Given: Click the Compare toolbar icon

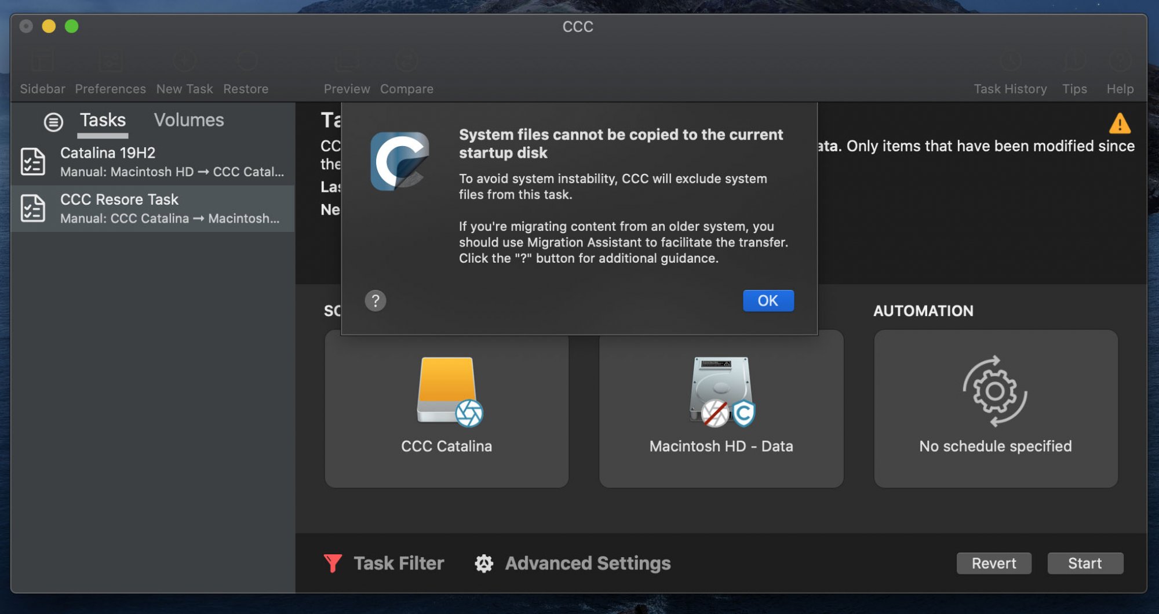Looking at the screenshot, I should tap(406, 61).
